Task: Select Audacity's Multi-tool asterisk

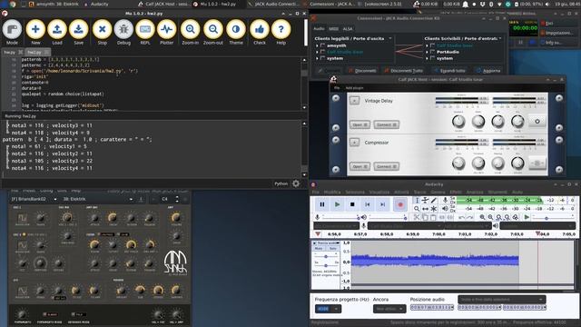Action: (x=434, y=209)
